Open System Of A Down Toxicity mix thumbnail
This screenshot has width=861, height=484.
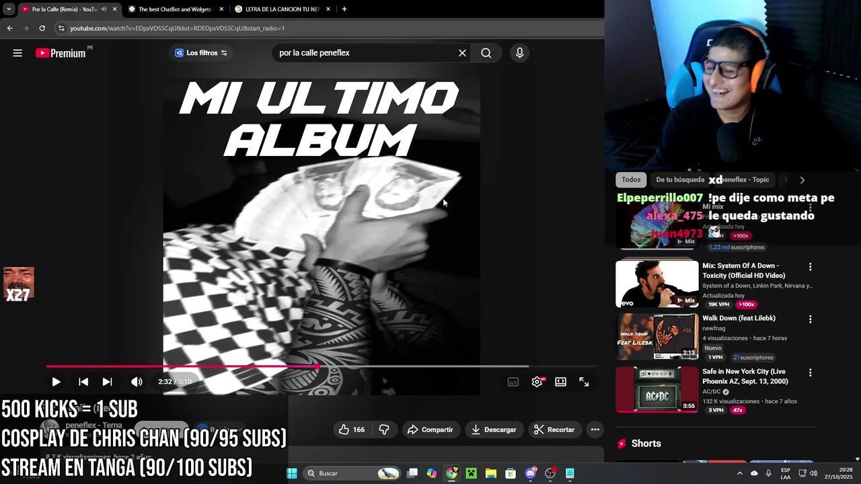(657, 284)
